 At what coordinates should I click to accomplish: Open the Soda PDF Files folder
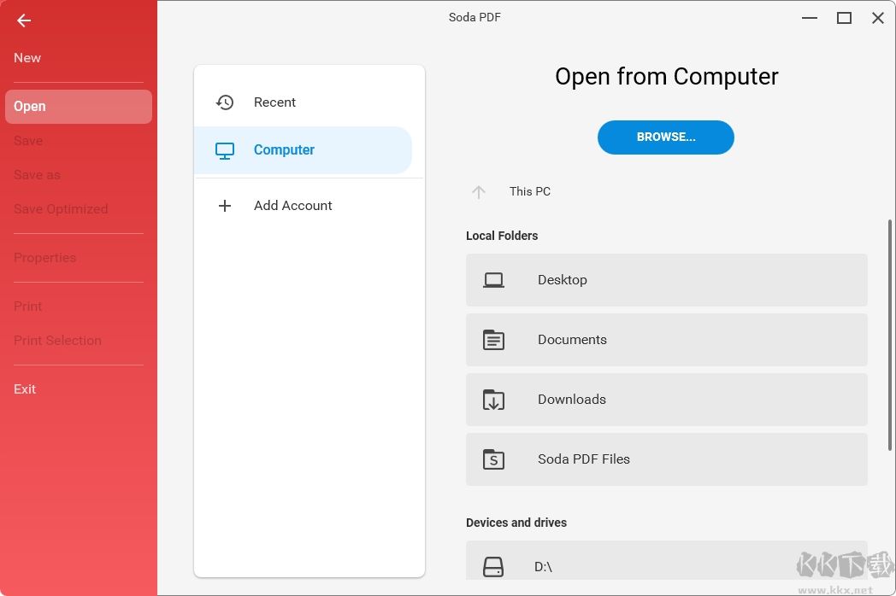click(666, 459)
